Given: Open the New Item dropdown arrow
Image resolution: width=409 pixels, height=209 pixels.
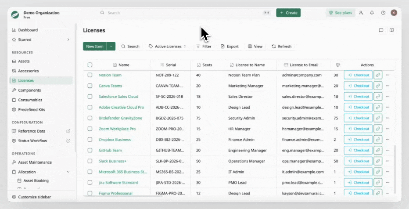Looking at the screenshot, I should point(111,47).
